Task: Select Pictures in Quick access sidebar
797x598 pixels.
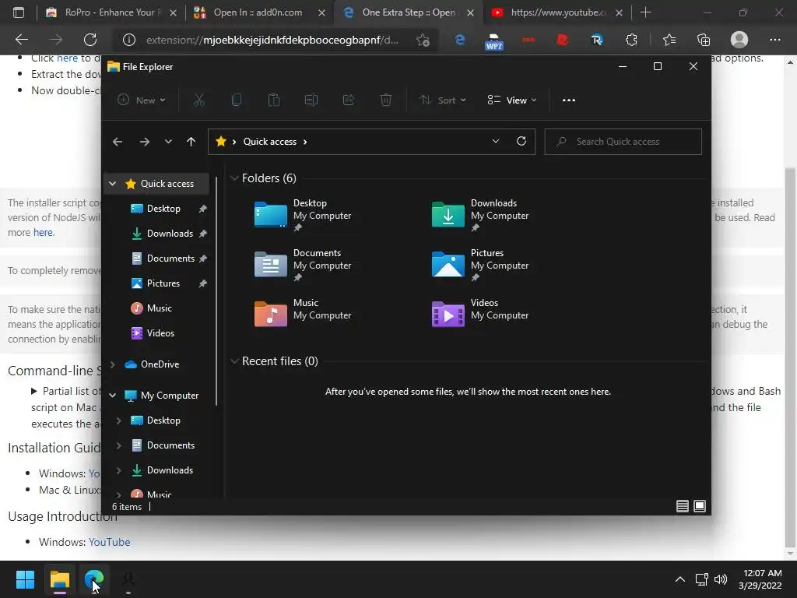Action: pos(163,283)
